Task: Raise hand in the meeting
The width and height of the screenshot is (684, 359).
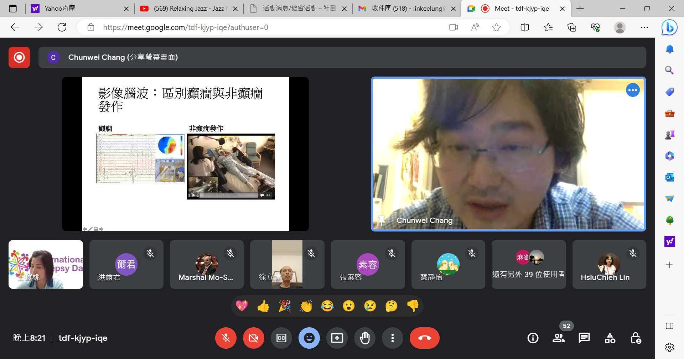Action: click(x=365, y=338)
